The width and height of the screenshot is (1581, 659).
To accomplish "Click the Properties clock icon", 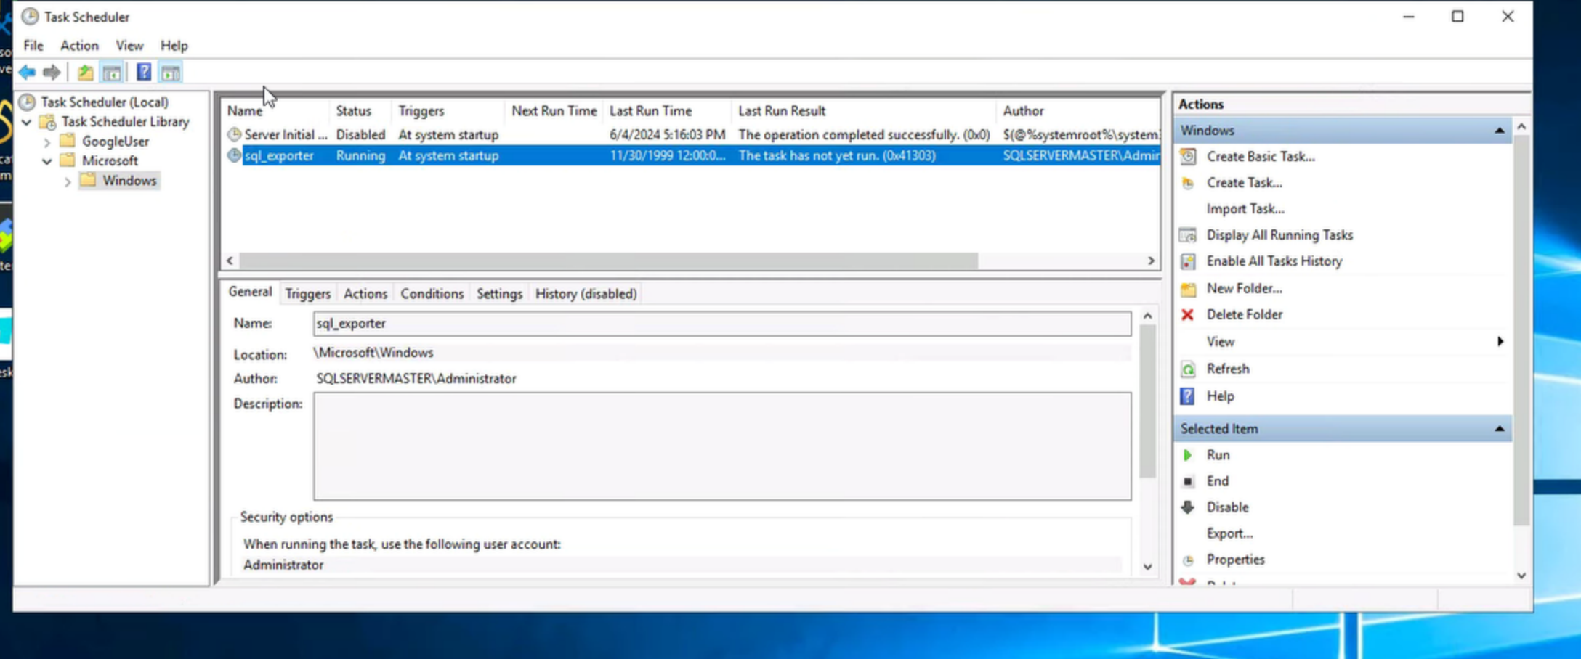I will (1188, 560).
